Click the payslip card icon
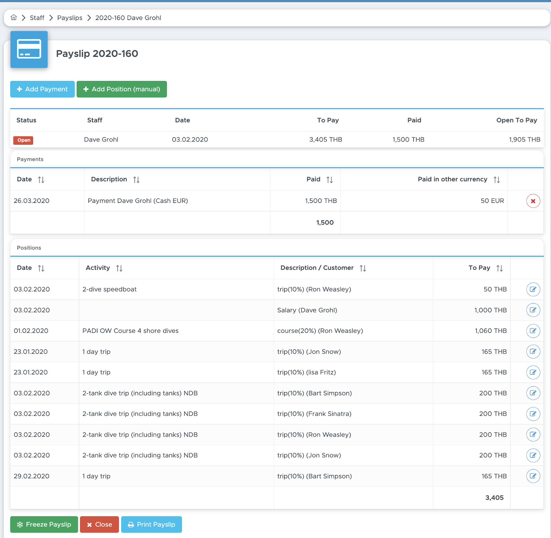551x538 pixels. [x=29, y=49]
